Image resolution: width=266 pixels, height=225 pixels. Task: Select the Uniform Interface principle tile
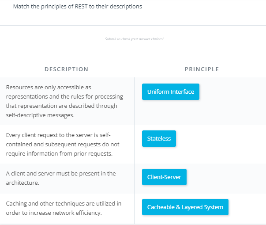171,92
